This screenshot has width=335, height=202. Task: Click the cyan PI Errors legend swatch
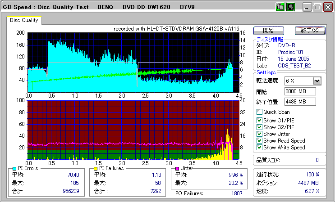click(x=15, y=168)
